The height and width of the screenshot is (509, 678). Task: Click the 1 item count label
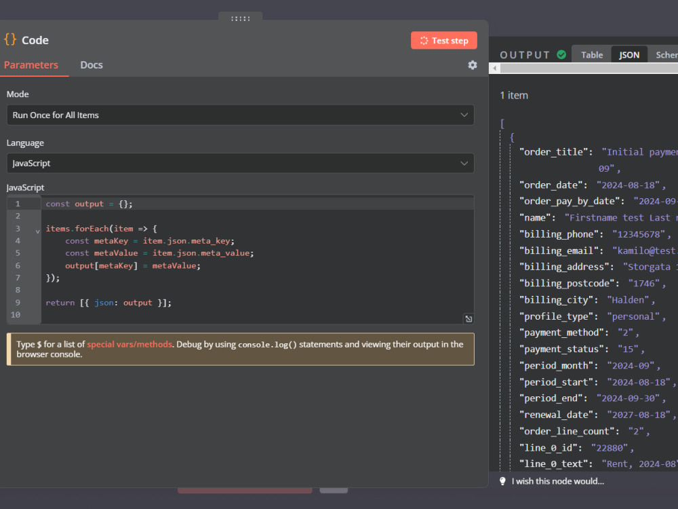click(514, 95)
